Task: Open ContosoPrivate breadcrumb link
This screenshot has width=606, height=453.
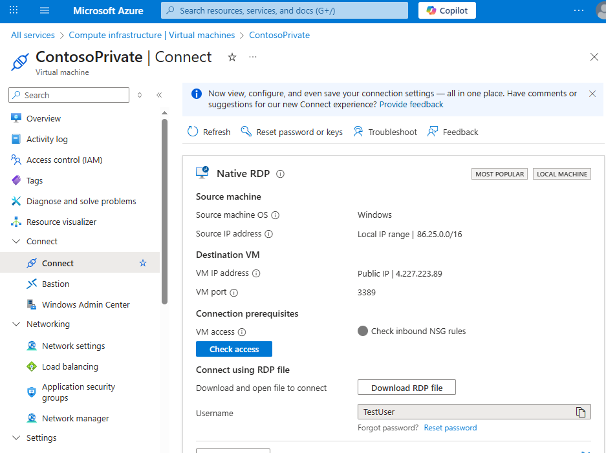Action: click(279, 35)
